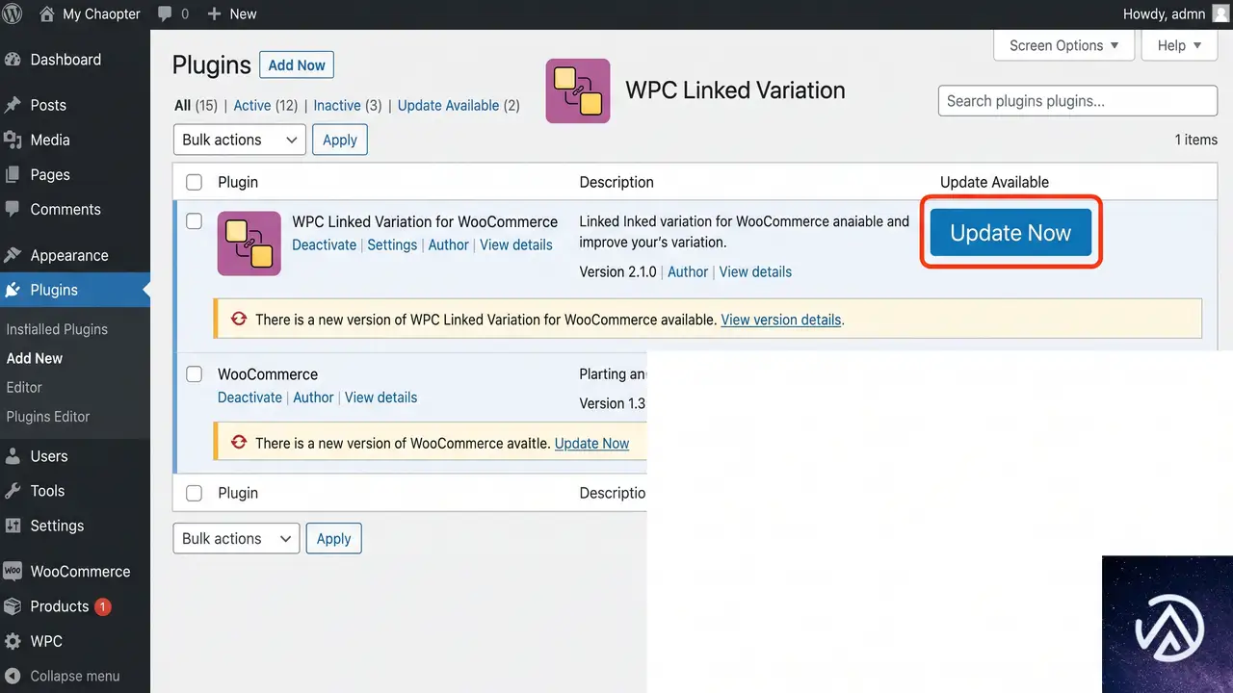Go to Dashboard via its sidebar icon

13,60
